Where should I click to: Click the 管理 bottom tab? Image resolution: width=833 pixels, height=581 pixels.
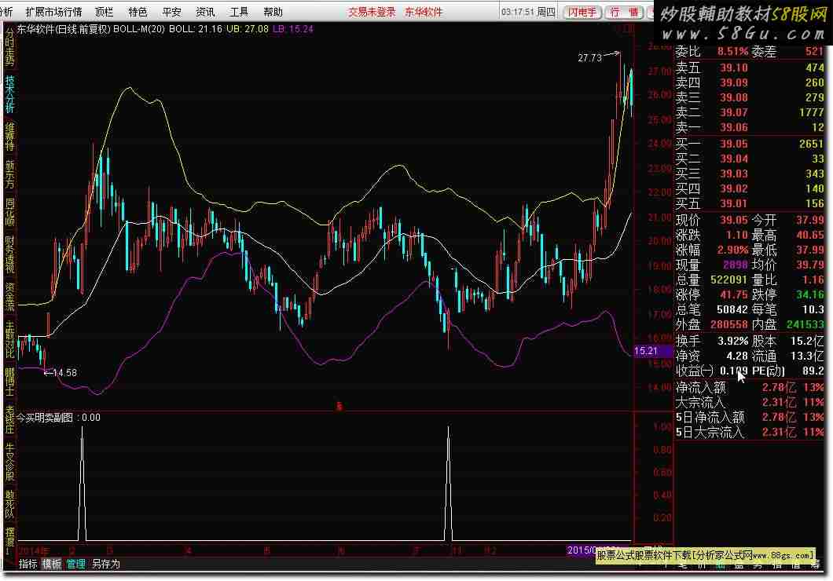[76, 564]
